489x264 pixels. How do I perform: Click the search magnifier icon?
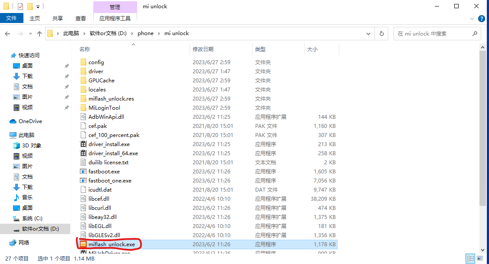[x=475, y=33]
